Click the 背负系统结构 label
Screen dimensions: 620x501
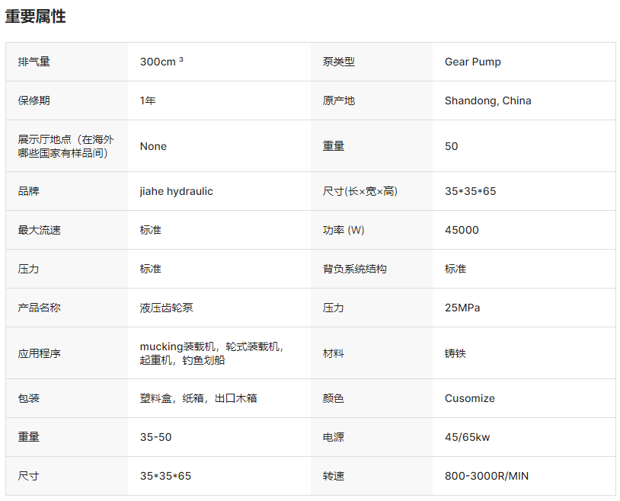tap(354, 269)
